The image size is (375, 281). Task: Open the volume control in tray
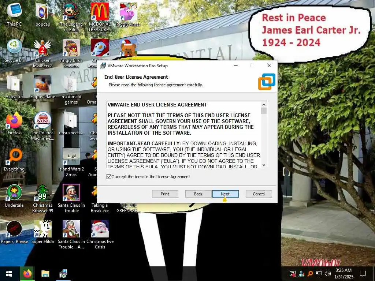pos(328,274)
